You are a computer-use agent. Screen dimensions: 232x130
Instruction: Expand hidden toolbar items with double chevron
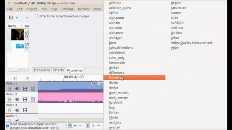(27, 18)
